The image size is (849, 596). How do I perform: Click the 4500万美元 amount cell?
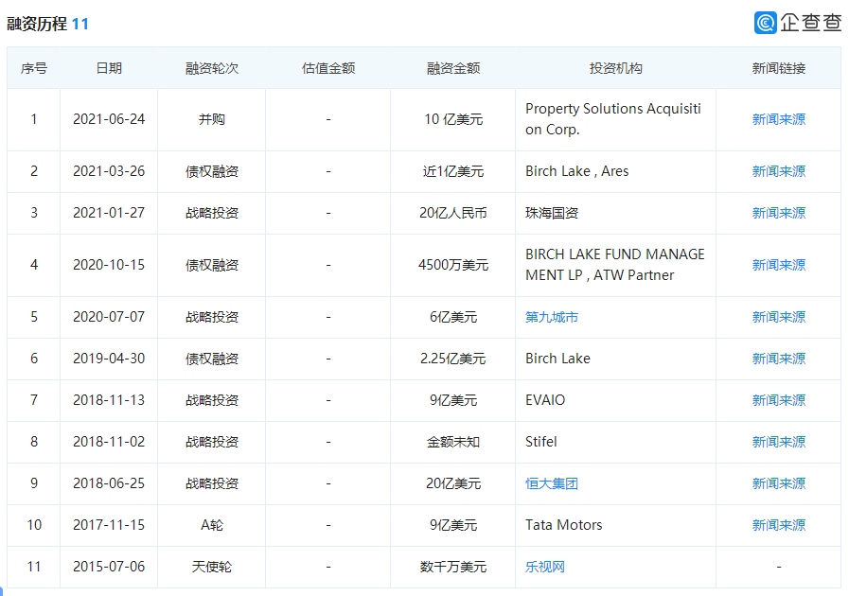(453, 265)
